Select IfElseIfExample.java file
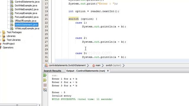 pyautogui.click(x=26, y=21)
